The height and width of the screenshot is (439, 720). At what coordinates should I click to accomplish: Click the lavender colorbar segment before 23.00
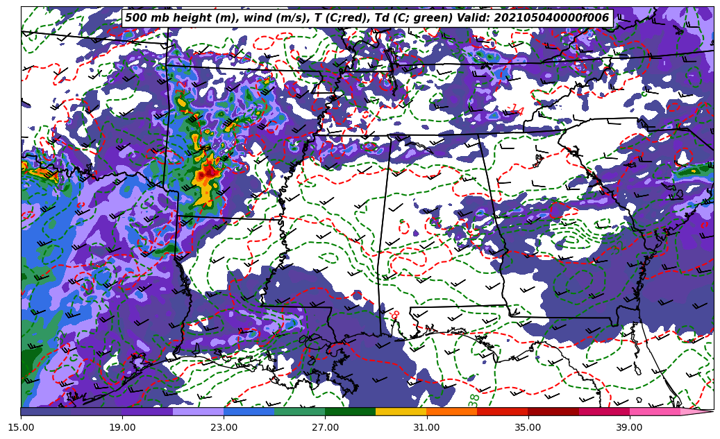[199, 411]
